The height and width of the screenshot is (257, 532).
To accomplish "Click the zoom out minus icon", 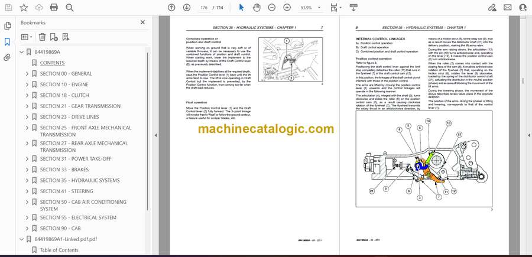I will coord(271,8).
